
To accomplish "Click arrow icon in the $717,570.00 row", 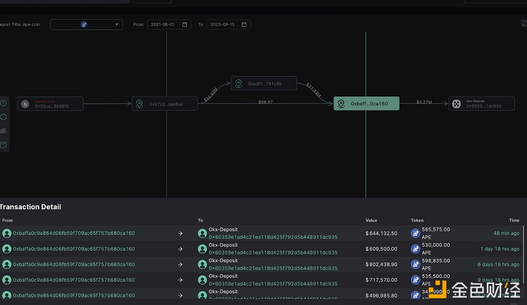I will pos(181,280).
